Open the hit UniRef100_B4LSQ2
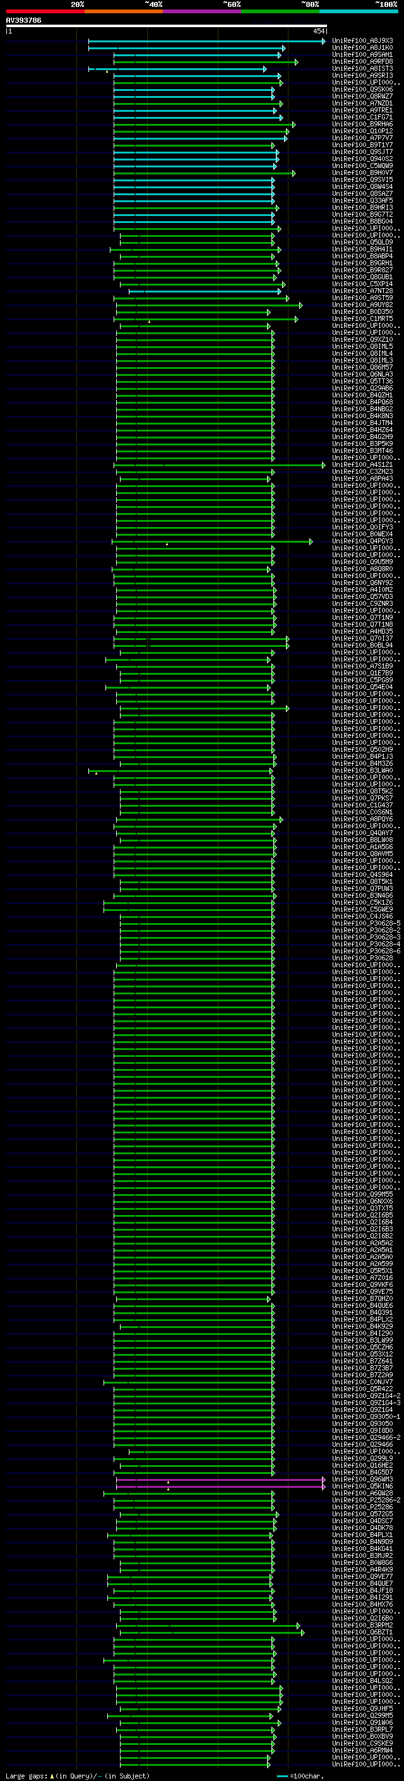404x1781 pixels. click(x=362, y=1681)
